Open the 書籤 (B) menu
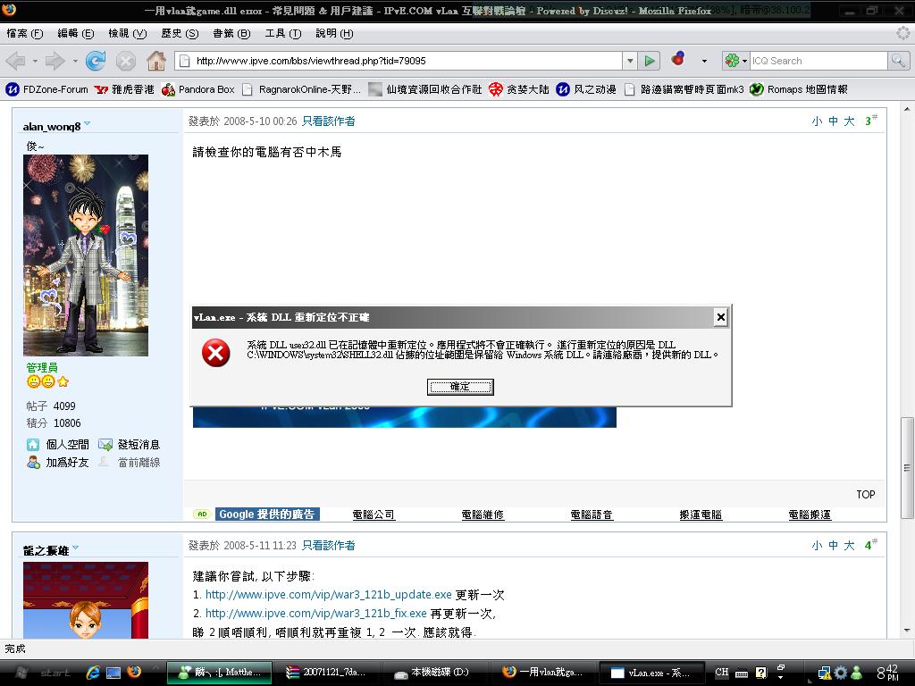 (x=231, y=33)
